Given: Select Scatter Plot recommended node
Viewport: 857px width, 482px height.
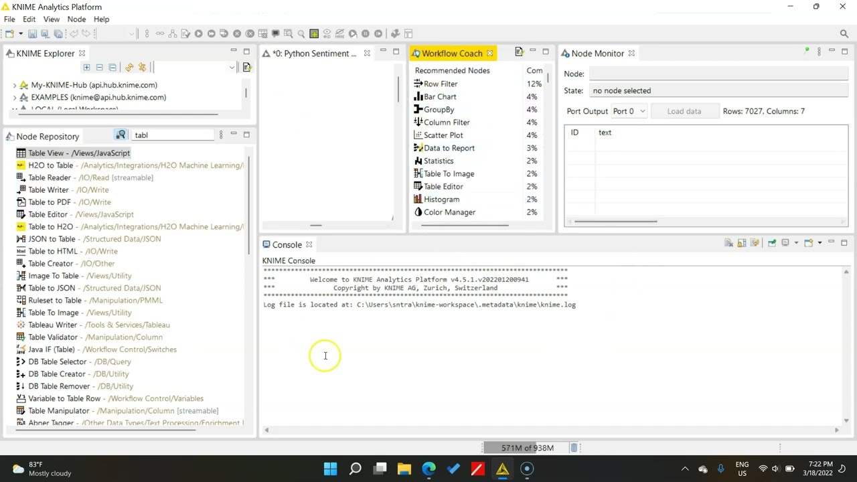Looking at the screenshot, I should tap(439, 135).
